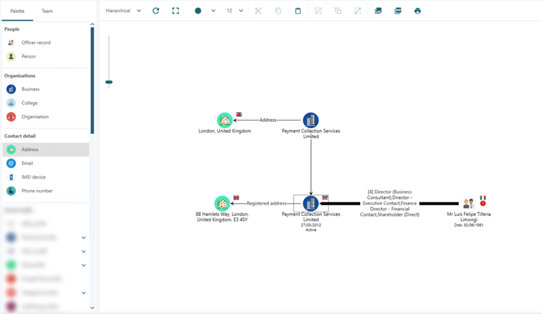This screenshot has height=314, width=542.
Task: Select the London, United Kingdom address node
Action: coord(225,120)
